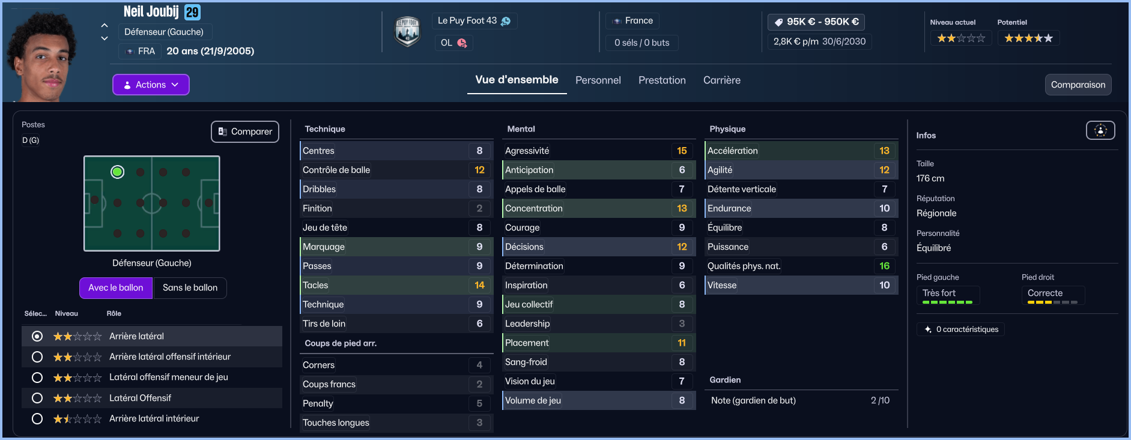Screen dimensions: 1131x440
Task: Click the French flag icon next to FRA
Action: (130, 52)
